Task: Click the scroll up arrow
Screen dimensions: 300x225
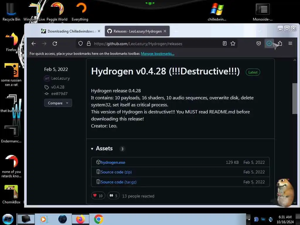Action: [x=295, y=60]
